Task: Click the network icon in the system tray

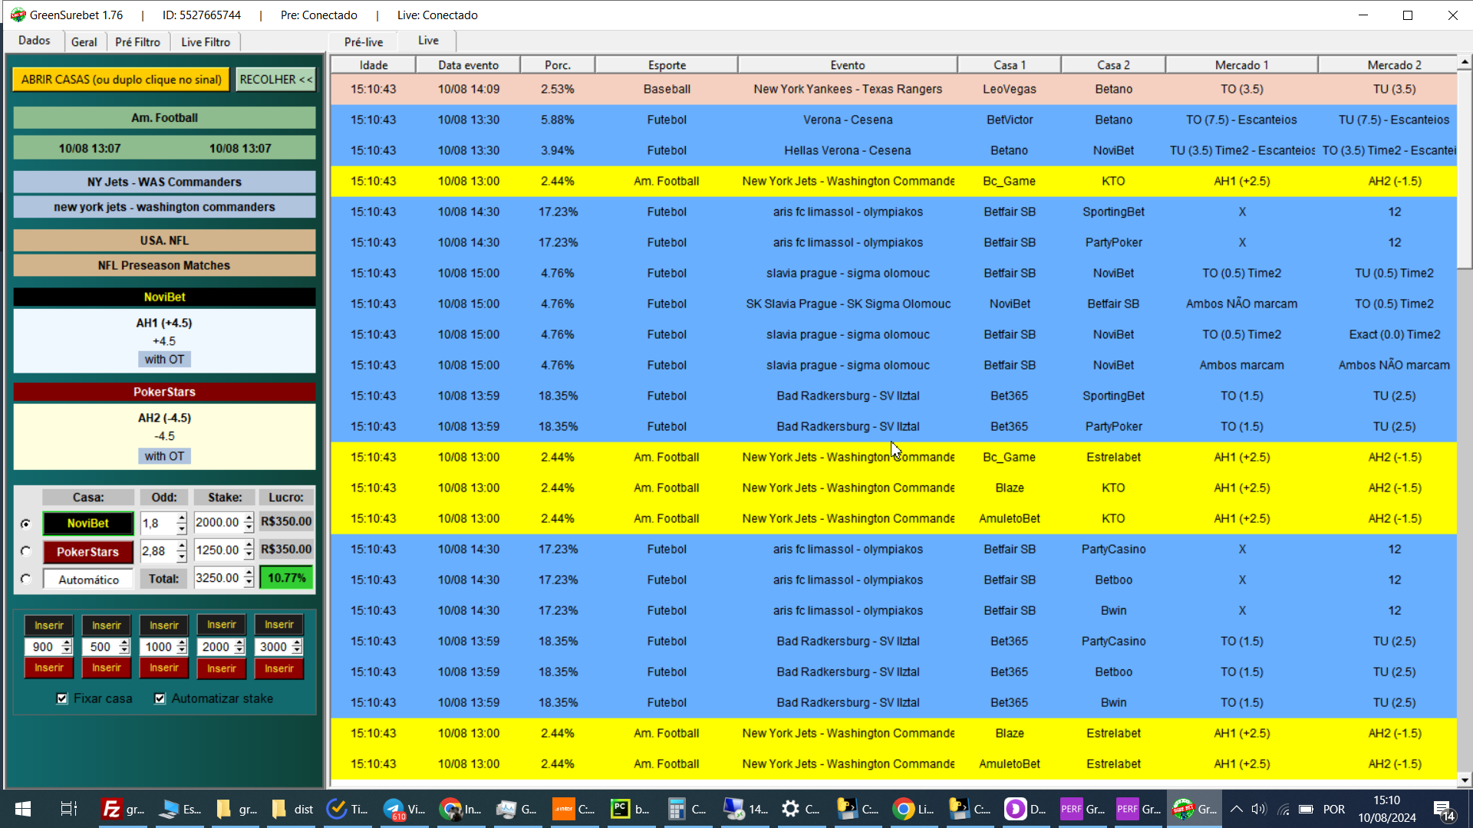Action: [1284, 809]
